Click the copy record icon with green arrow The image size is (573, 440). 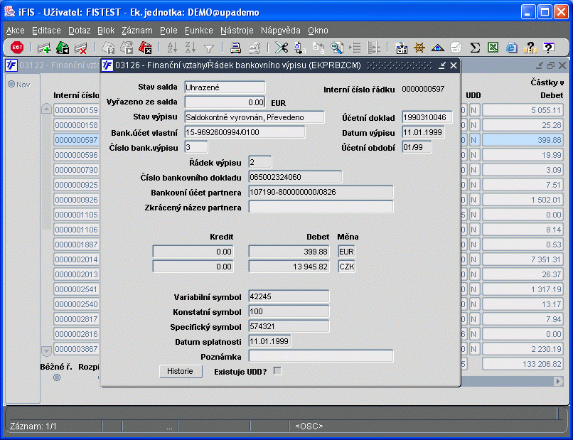[63, 48]
